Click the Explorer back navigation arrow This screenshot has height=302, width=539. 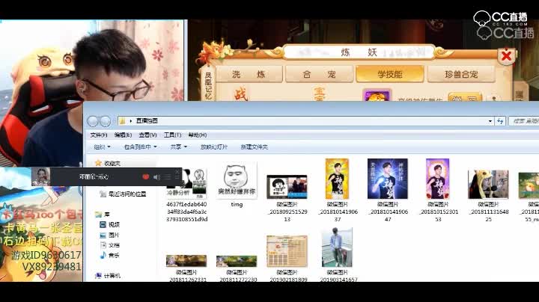pos(93,121)
